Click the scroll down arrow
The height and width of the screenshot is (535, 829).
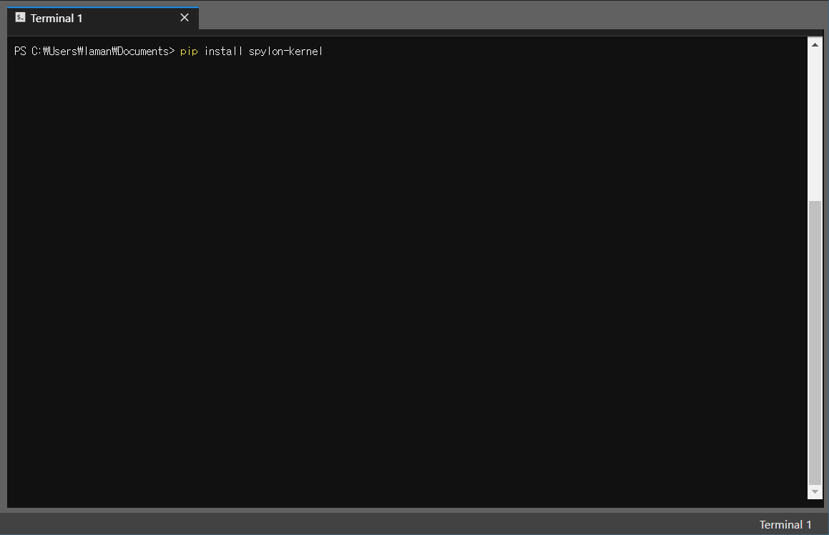pos(815,492)
